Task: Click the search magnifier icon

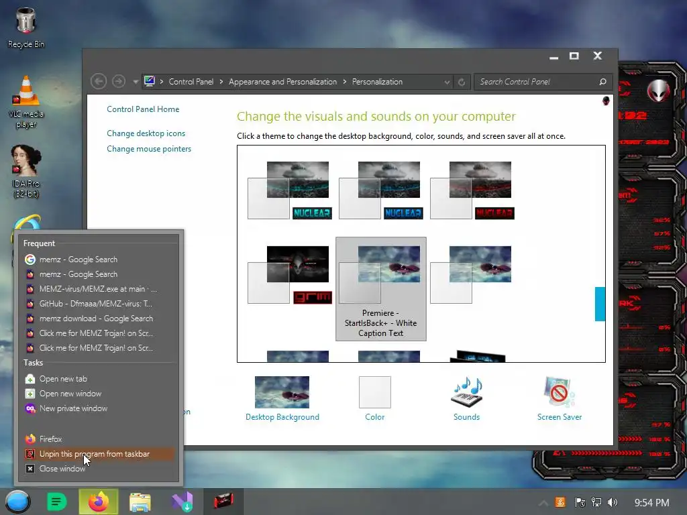Action: [x=603, y=82]
